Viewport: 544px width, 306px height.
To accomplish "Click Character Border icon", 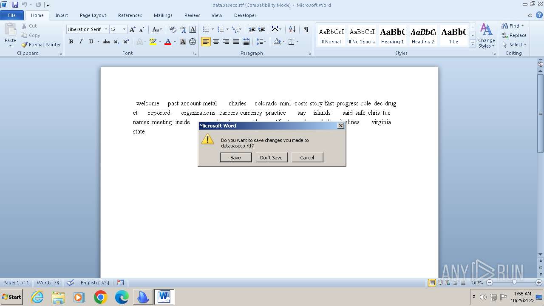I will [193, 29].
